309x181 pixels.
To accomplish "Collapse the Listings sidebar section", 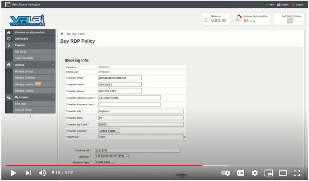I will click(x=53, y=65).
